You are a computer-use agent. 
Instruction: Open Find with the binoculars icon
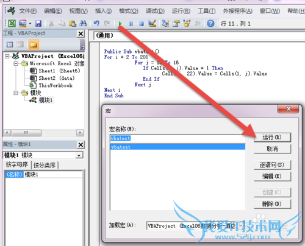[x=83, y=24]
